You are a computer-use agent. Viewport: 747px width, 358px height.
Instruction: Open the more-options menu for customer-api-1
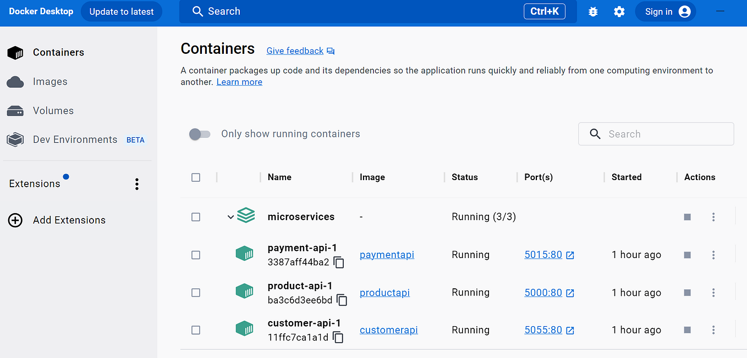pyautogui.click(x=713, y=330)
